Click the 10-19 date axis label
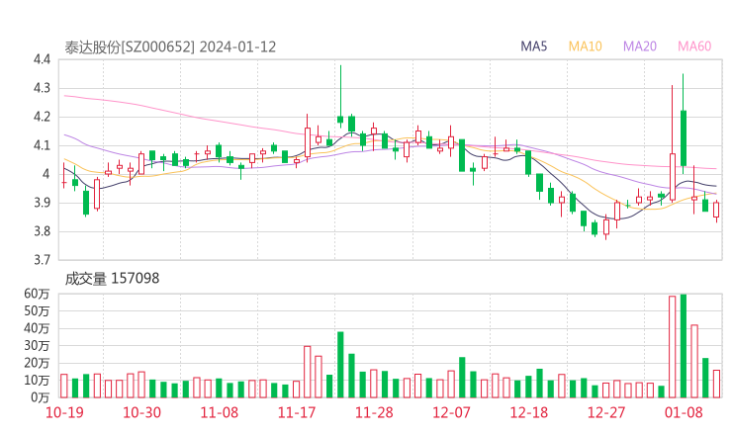The image size is (732, 435). click(x=64, y=412)
